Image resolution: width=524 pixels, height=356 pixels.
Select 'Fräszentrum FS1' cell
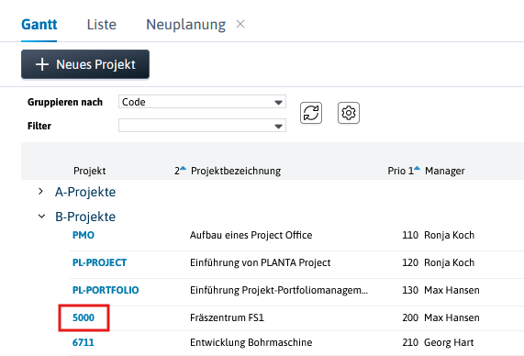227,317
